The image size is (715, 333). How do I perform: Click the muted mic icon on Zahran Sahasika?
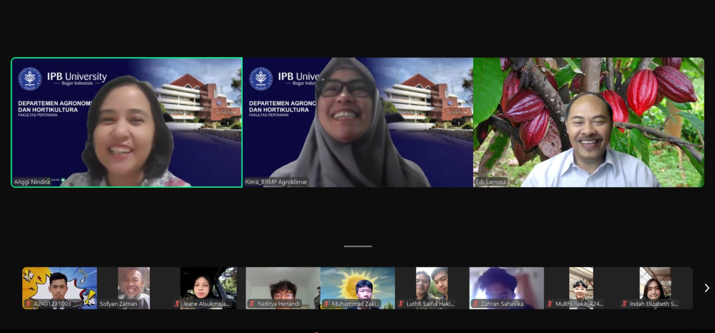pyautogui.click(x=475, y=304)
